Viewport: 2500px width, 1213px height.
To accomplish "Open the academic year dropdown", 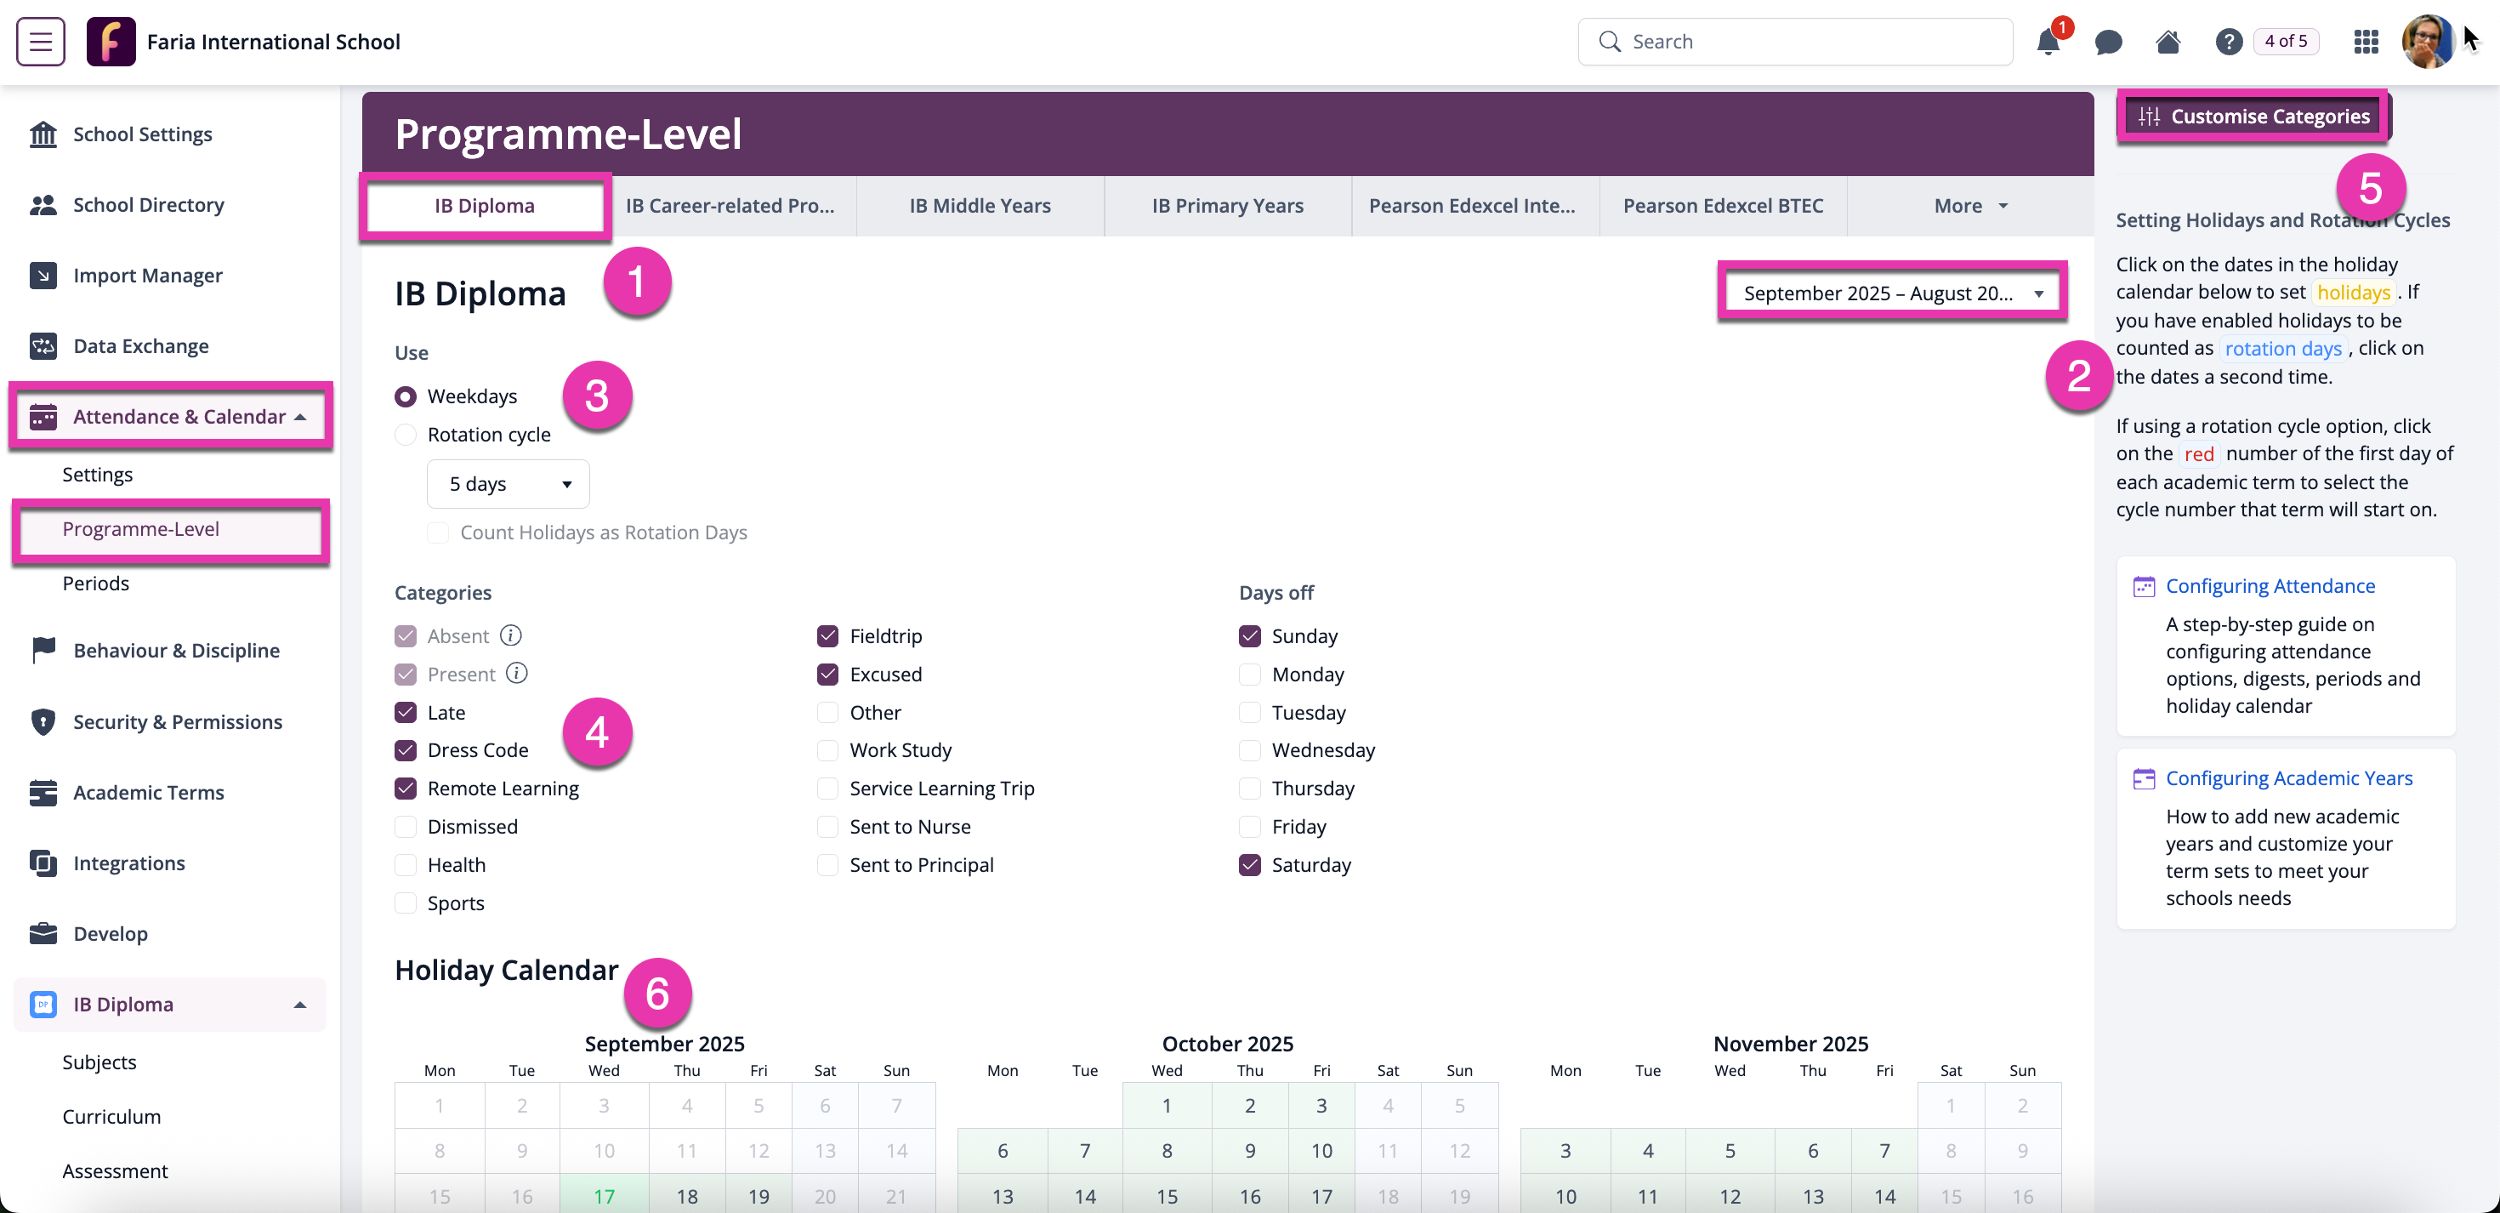I will coord(1893,293).
